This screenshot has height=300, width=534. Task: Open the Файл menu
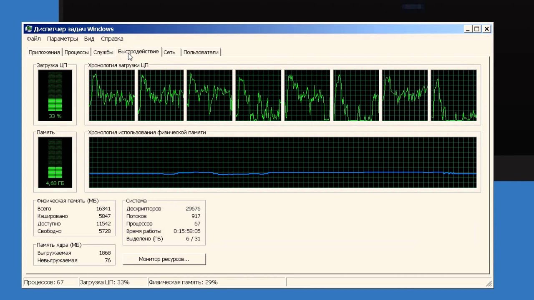tap(34, 39)
